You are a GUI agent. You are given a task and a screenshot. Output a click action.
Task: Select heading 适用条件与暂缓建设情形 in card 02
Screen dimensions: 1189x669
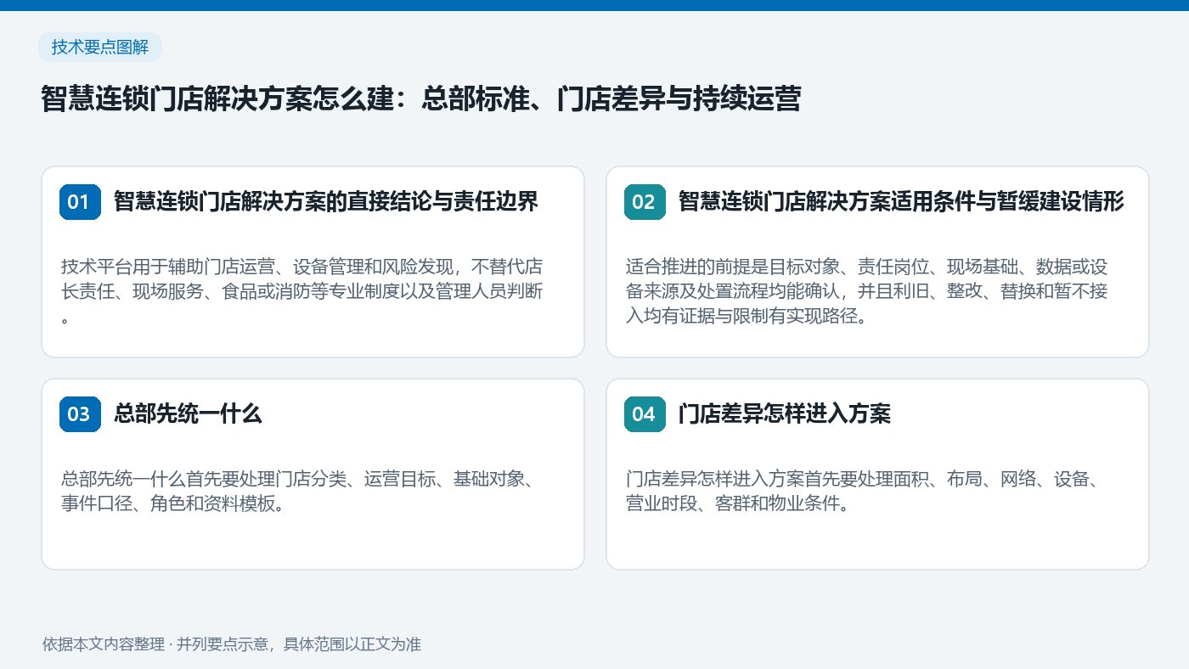(901, 202)
